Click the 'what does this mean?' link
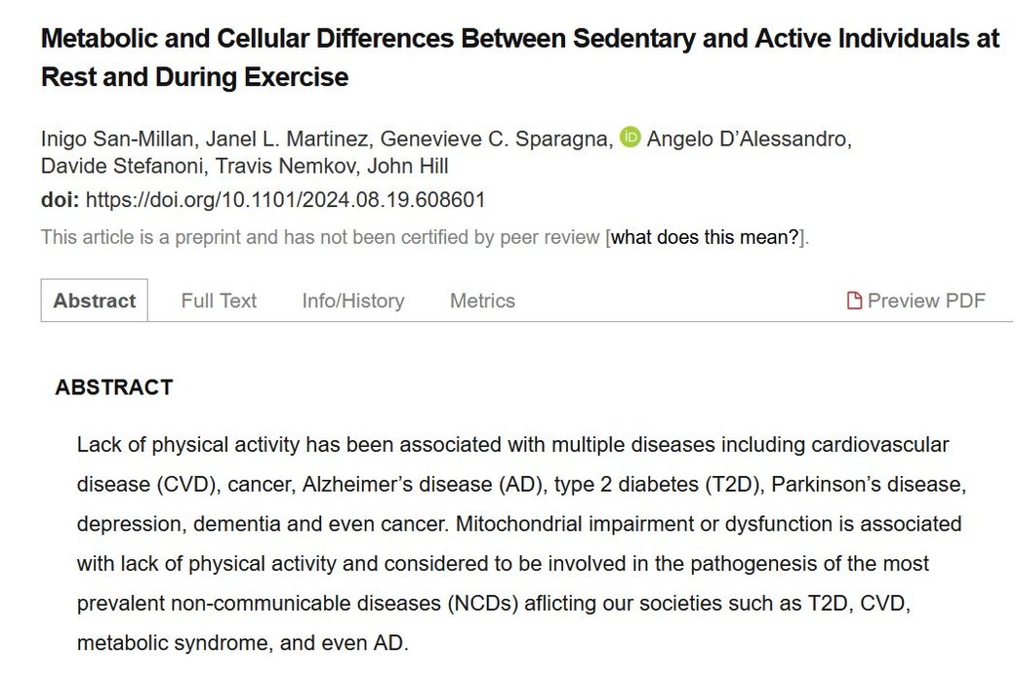1017x683 pixels. click(x=705, y=237)
